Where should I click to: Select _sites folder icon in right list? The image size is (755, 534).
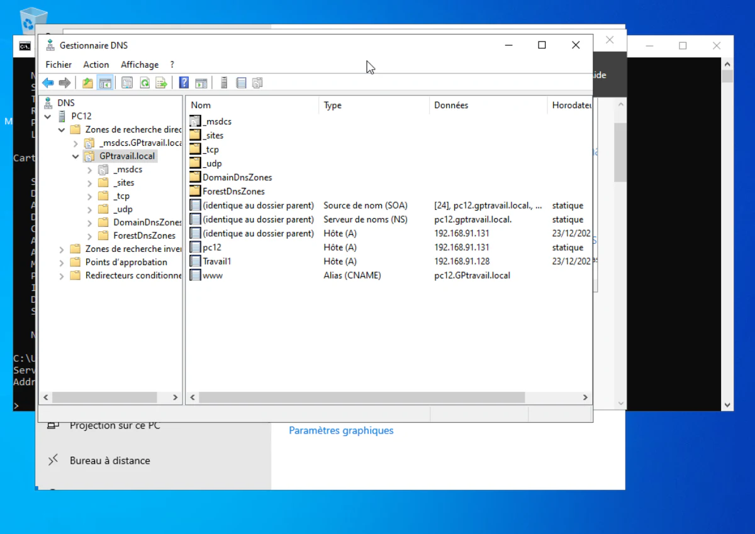click(x=195, y=135)
